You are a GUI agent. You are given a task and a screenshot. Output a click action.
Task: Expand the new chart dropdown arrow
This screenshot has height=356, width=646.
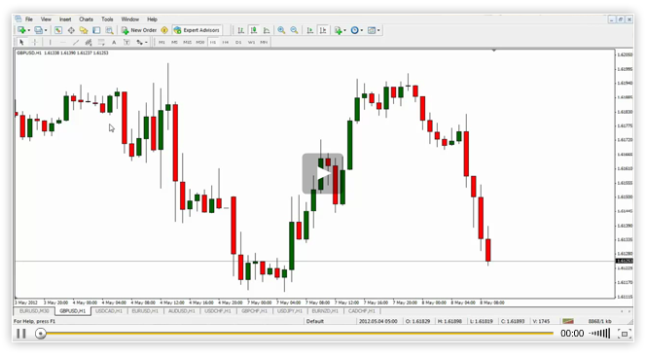coord(29,30)
